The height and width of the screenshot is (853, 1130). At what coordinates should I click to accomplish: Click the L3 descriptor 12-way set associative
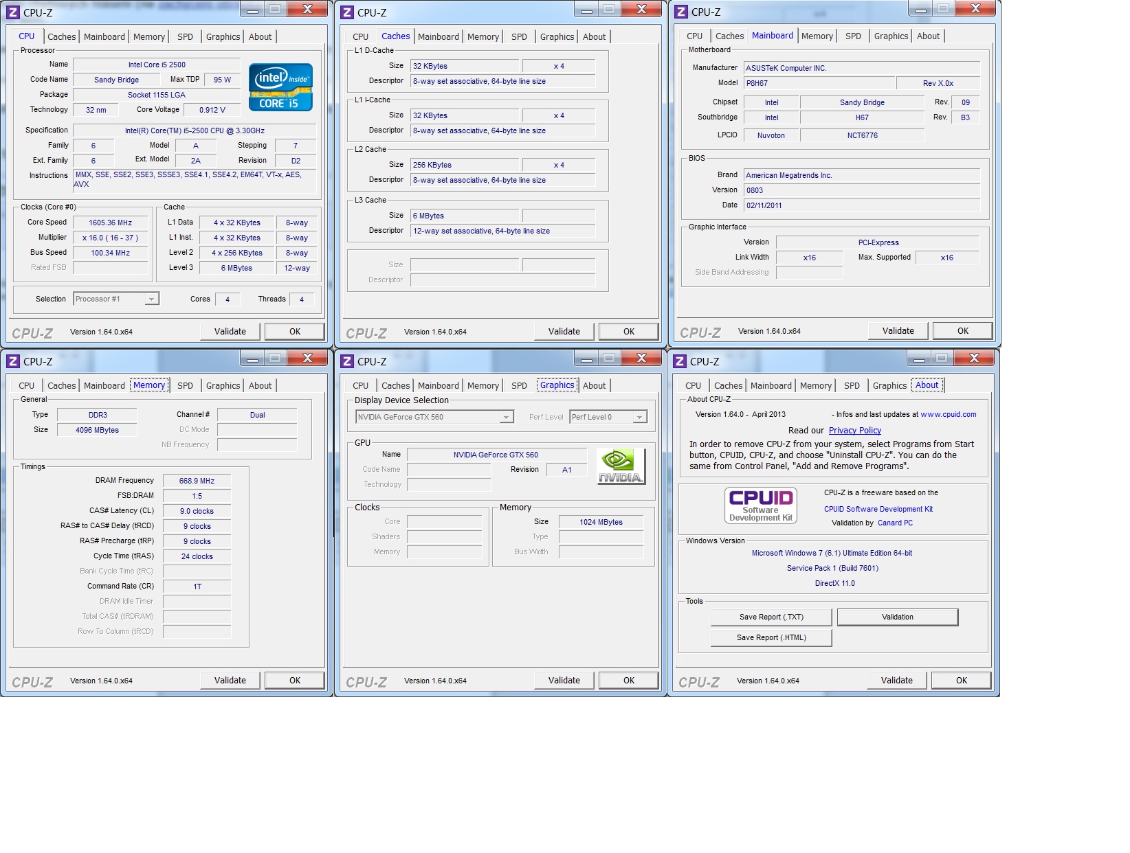tap(503, 231)
